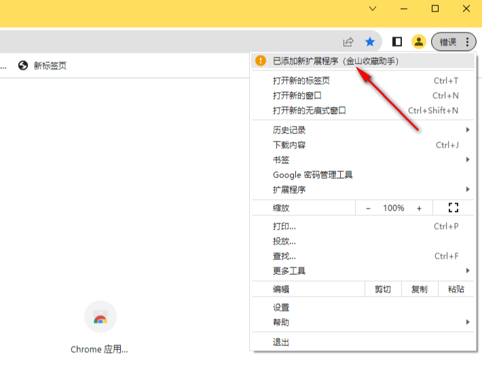Open the 新标签页 bookmark
Viewport: 482px width, 367px height.
[x=42, y=66]
